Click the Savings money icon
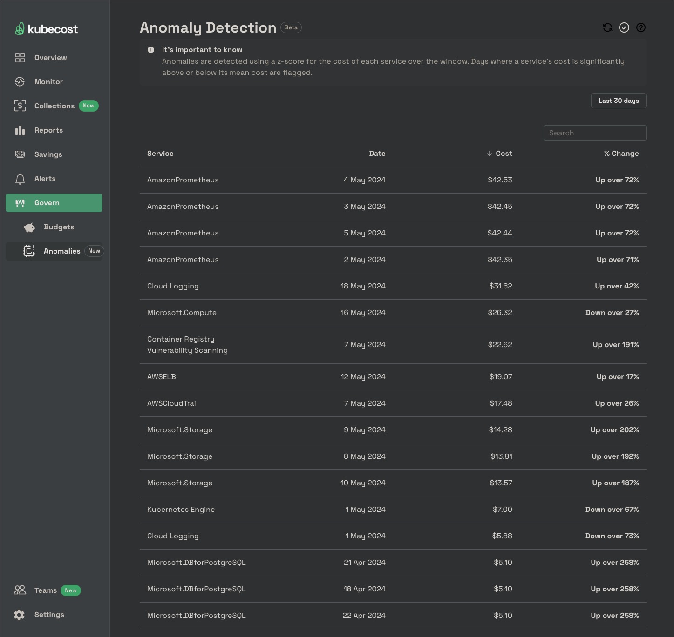674x637 pixels. [x=20, y=154]
